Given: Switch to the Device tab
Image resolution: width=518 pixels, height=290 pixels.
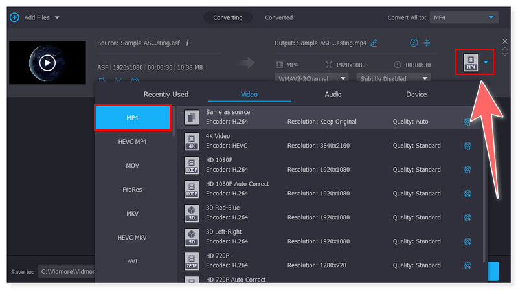Looking at the screenshot, I should (416, 95).
